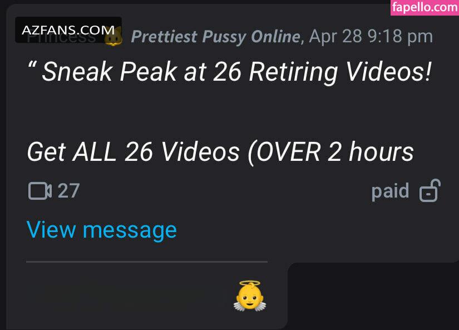Open the View message link
The image size is (459, 330).
tap(102, 230)
